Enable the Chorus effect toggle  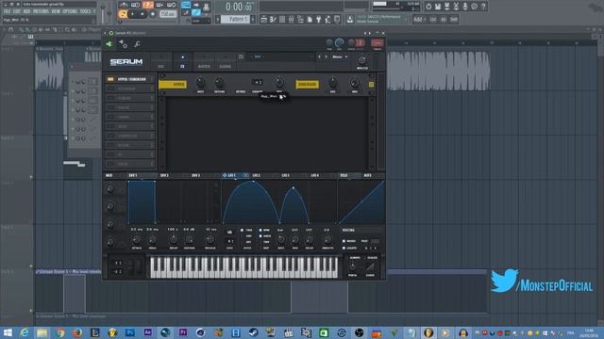pos(110,117)
